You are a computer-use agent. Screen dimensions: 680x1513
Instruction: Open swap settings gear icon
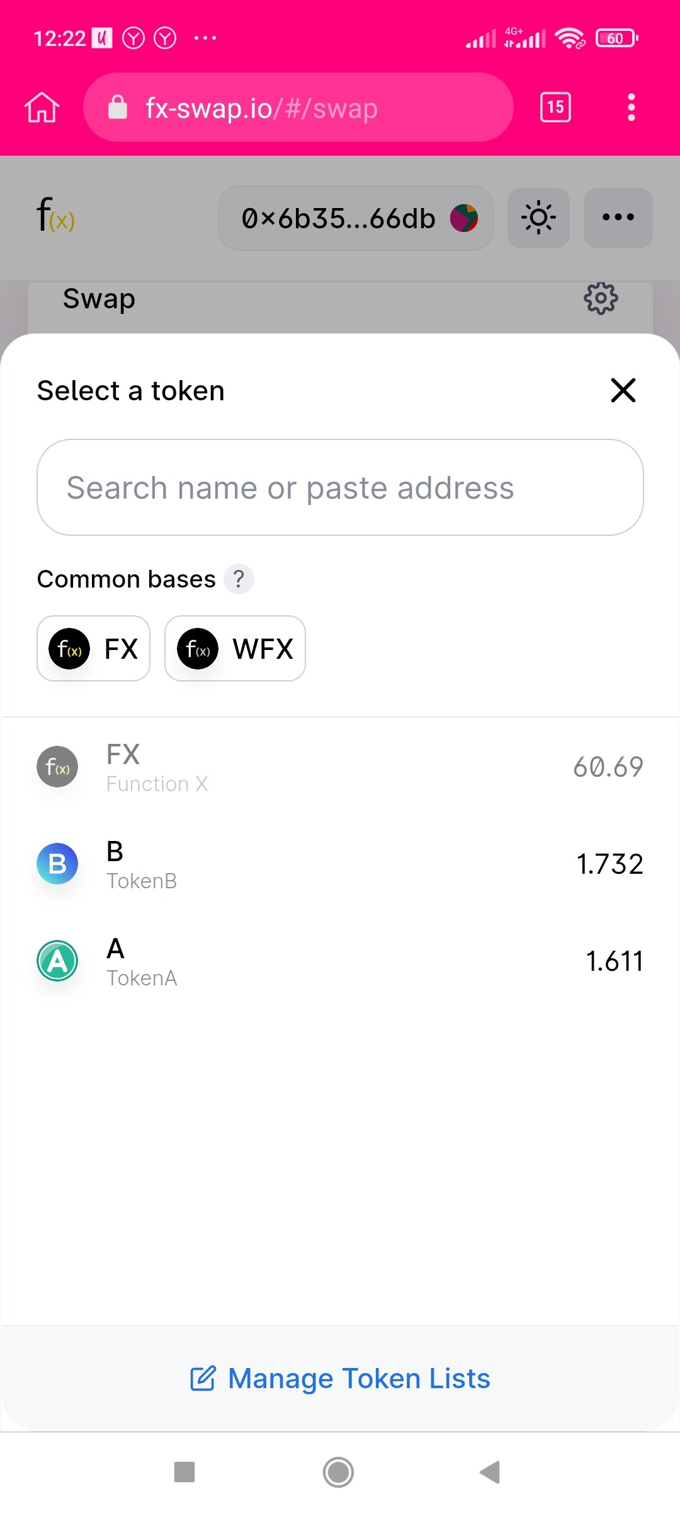click(x=601, y=298)
